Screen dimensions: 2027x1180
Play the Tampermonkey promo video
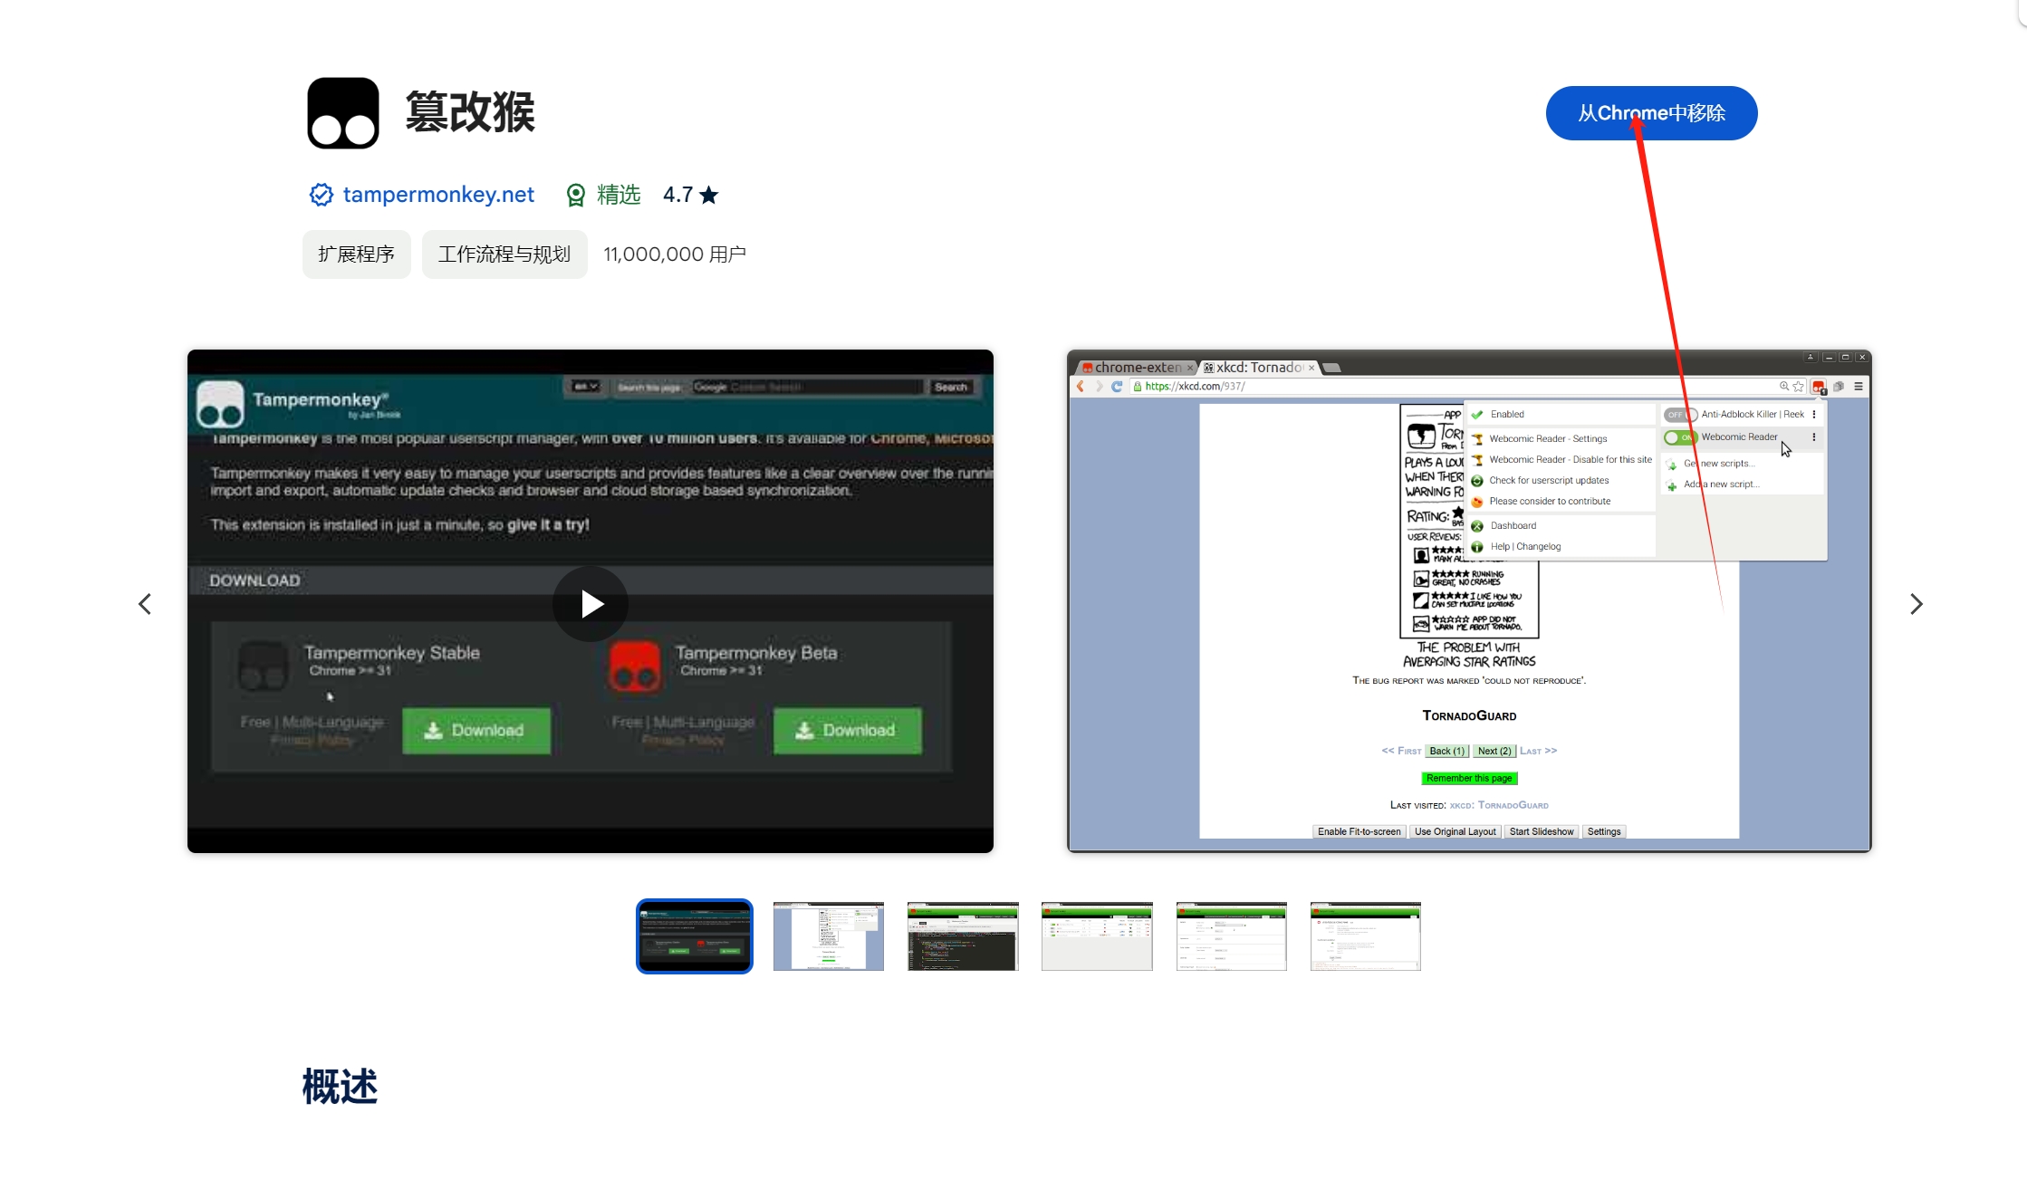click(591, 604)
